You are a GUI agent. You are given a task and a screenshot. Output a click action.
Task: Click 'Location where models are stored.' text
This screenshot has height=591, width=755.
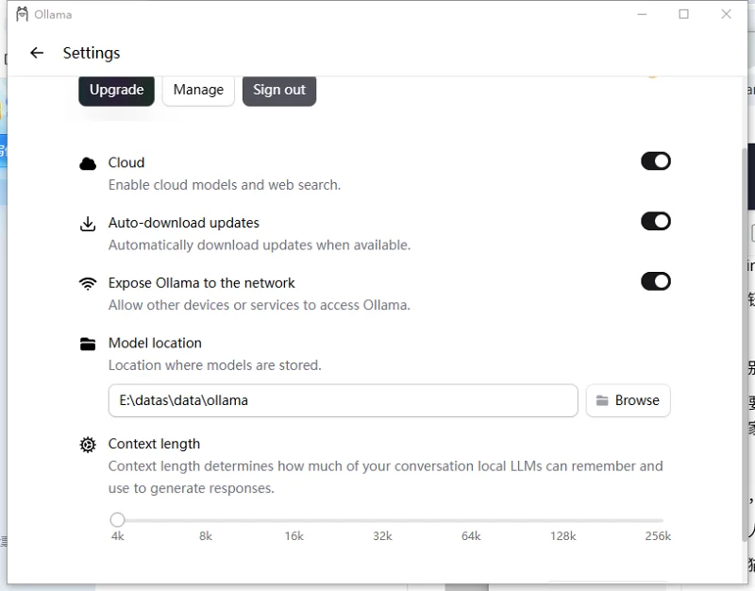[x=215, y=365]
